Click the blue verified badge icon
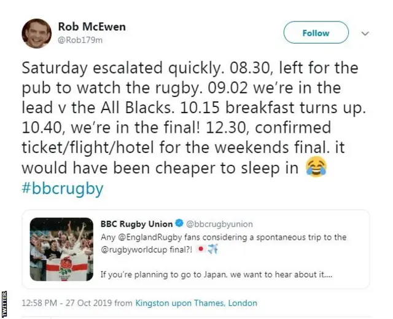The height and width of the screenshot is (319, 393). pyautogui.click(x=179, y=223)
